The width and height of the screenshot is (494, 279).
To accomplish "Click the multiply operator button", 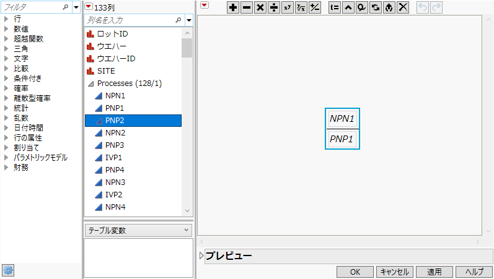I will (260, 7).
